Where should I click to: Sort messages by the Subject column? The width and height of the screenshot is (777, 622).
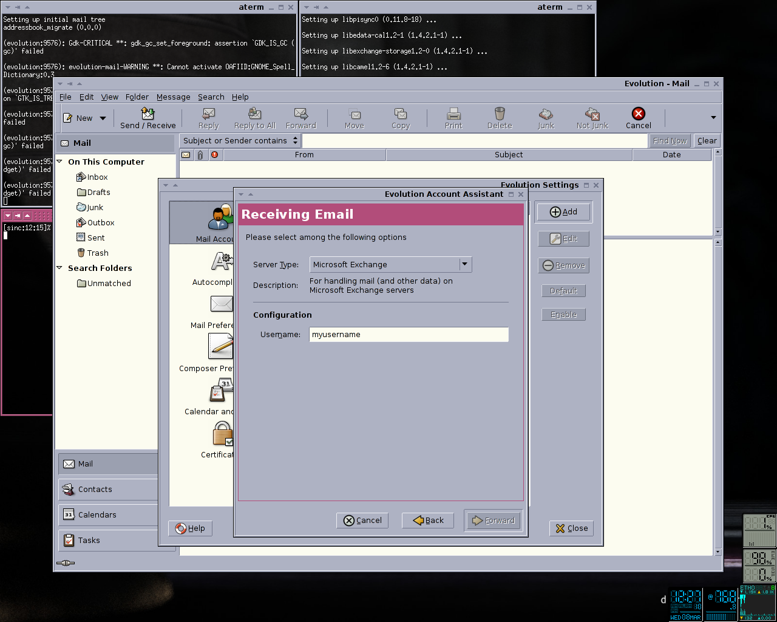(x=509, y=155)
